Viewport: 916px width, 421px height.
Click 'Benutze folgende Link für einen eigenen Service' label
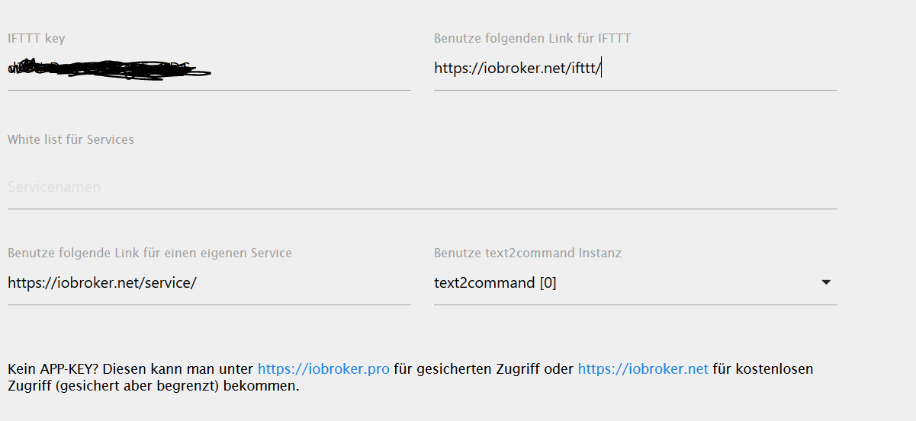click(149, 253)
